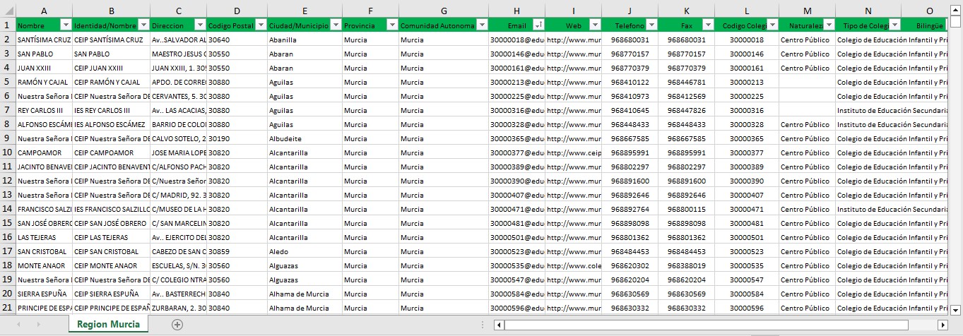Click the previous sheet navigation arrow
This screenshot has height=336, width=963.
[x=18, y=325]
